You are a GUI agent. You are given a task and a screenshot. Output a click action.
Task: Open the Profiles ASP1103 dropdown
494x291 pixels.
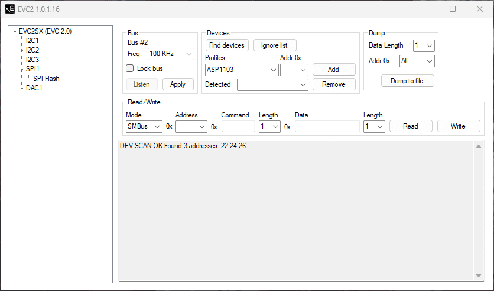(242, 70)
